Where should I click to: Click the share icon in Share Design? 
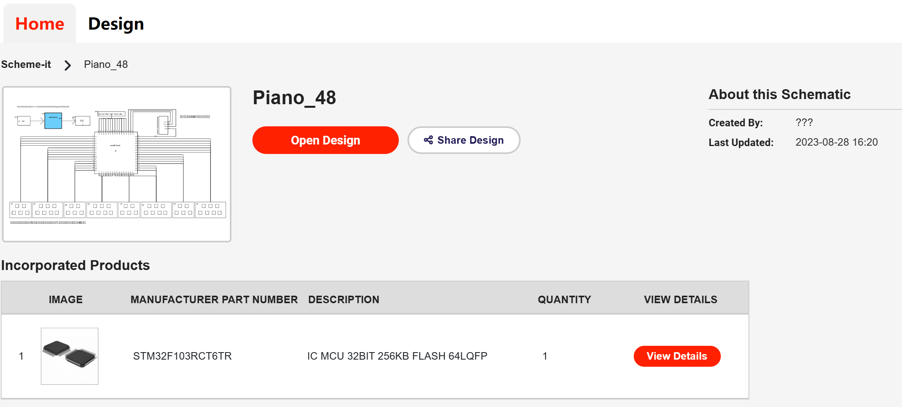tap(428, 140)
